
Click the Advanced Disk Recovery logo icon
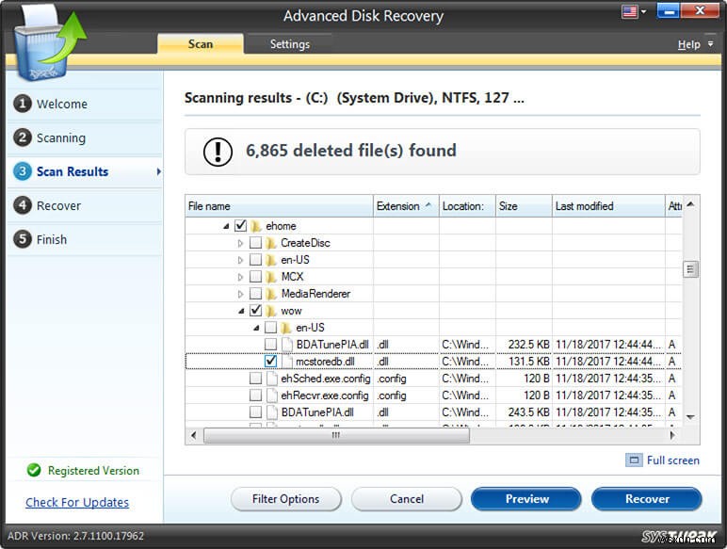[x=48, y=40]
